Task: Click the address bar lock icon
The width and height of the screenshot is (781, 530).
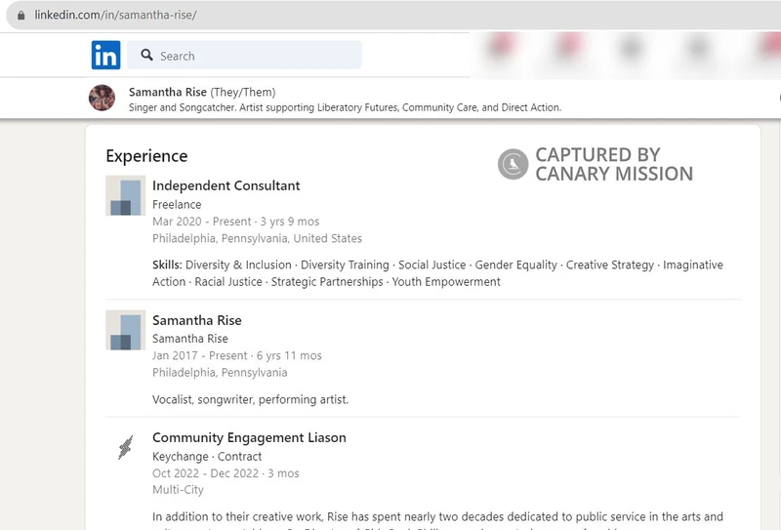Action: click(21, 15)
